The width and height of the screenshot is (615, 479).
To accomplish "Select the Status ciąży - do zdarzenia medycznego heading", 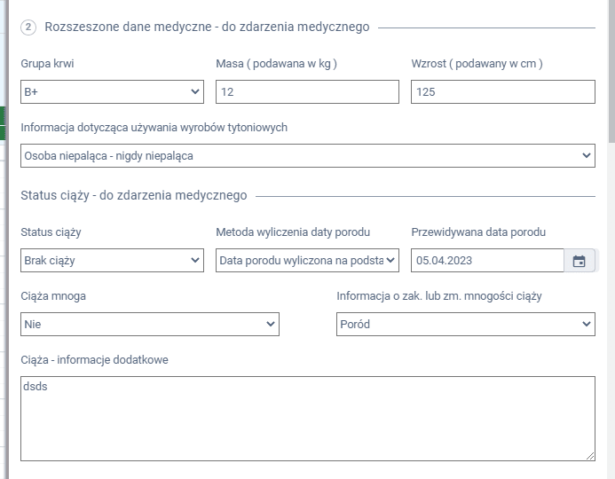I will 134,195.
